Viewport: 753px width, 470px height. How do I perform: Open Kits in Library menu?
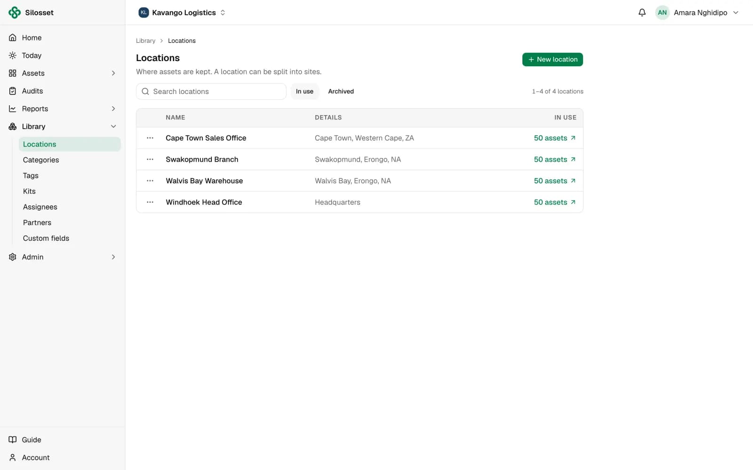[x=70, y=191]
